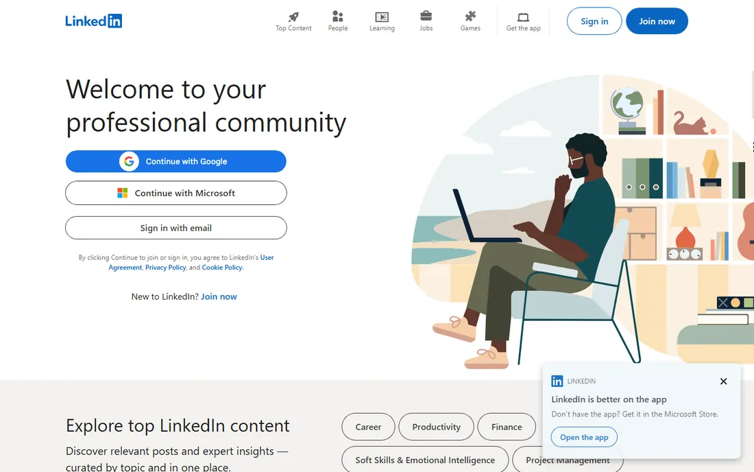754x472 pixels.
Task: Select the Finance topic pill
Action: click(507, 427)
